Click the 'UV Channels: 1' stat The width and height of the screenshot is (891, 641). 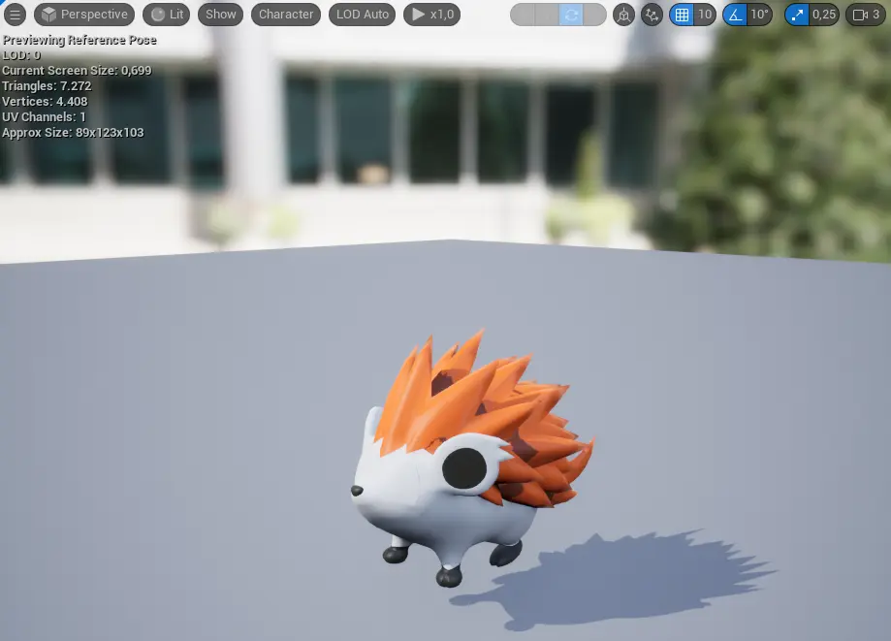44,117
